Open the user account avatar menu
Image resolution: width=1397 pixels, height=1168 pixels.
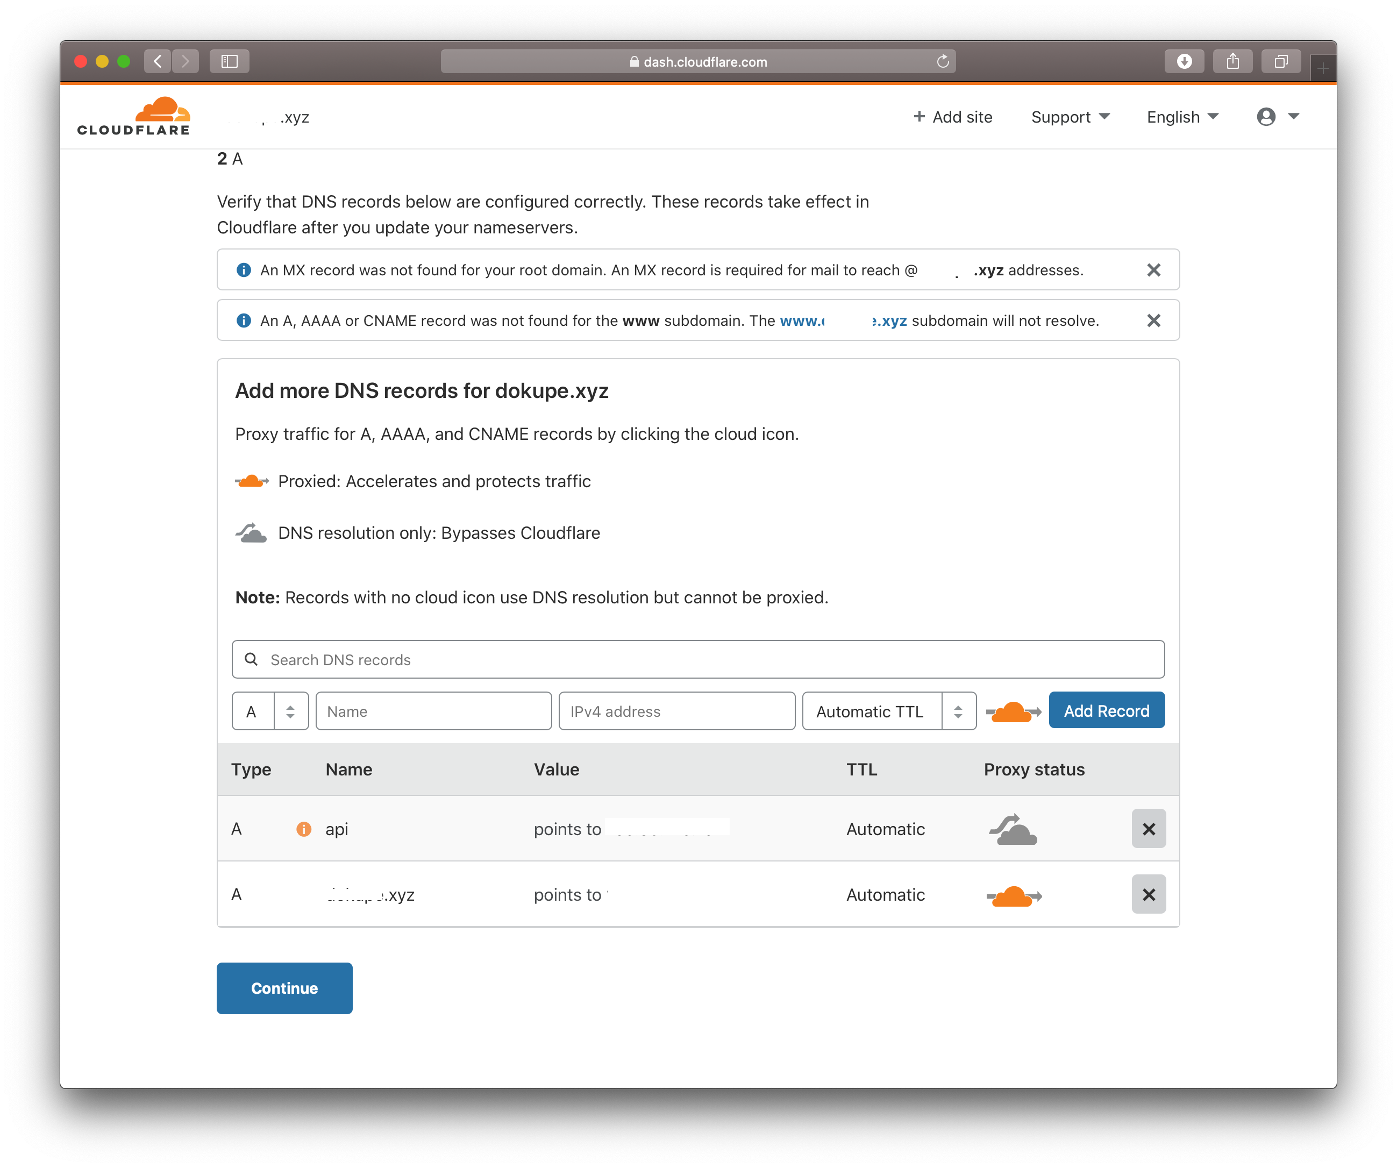point(1277,117)
